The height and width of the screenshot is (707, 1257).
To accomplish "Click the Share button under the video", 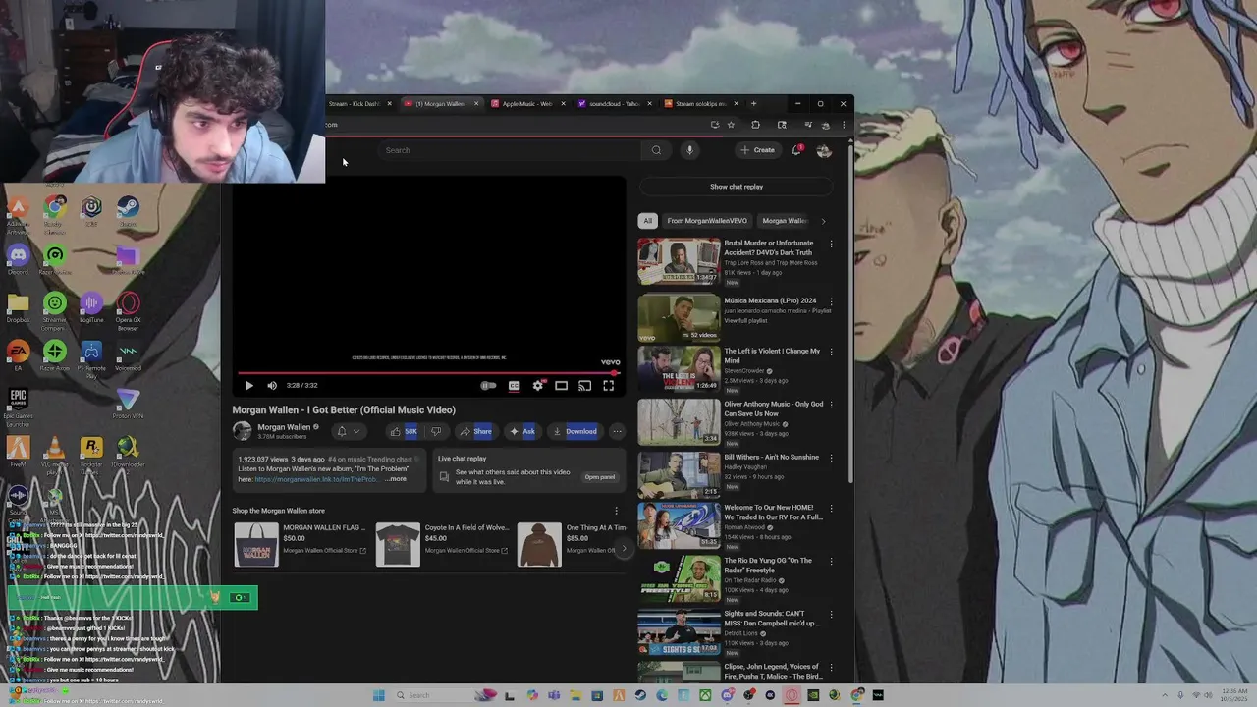I will (x=475, y=431).
